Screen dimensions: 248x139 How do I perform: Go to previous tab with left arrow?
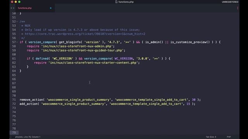point(11,8)
